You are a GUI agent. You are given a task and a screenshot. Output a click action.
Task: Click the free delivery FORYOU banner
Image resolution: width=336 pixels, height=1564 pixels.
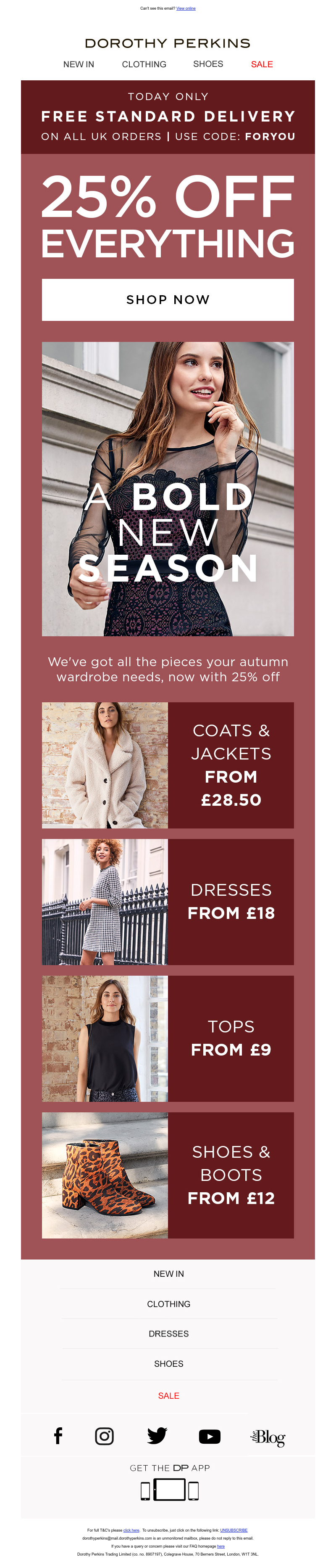(x=168, y=116)
